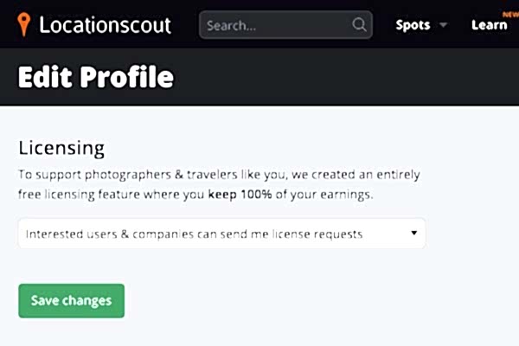Open the Learn navigation menu

tap(490, 25)
